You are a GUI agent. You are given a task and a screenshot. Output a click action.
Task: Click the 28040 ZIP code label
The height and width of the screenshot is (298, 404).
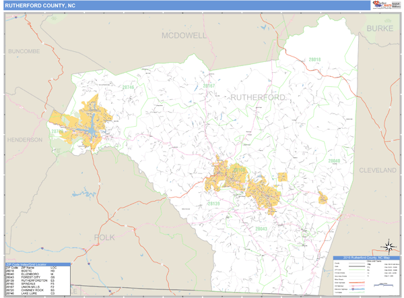click(335, 161)
